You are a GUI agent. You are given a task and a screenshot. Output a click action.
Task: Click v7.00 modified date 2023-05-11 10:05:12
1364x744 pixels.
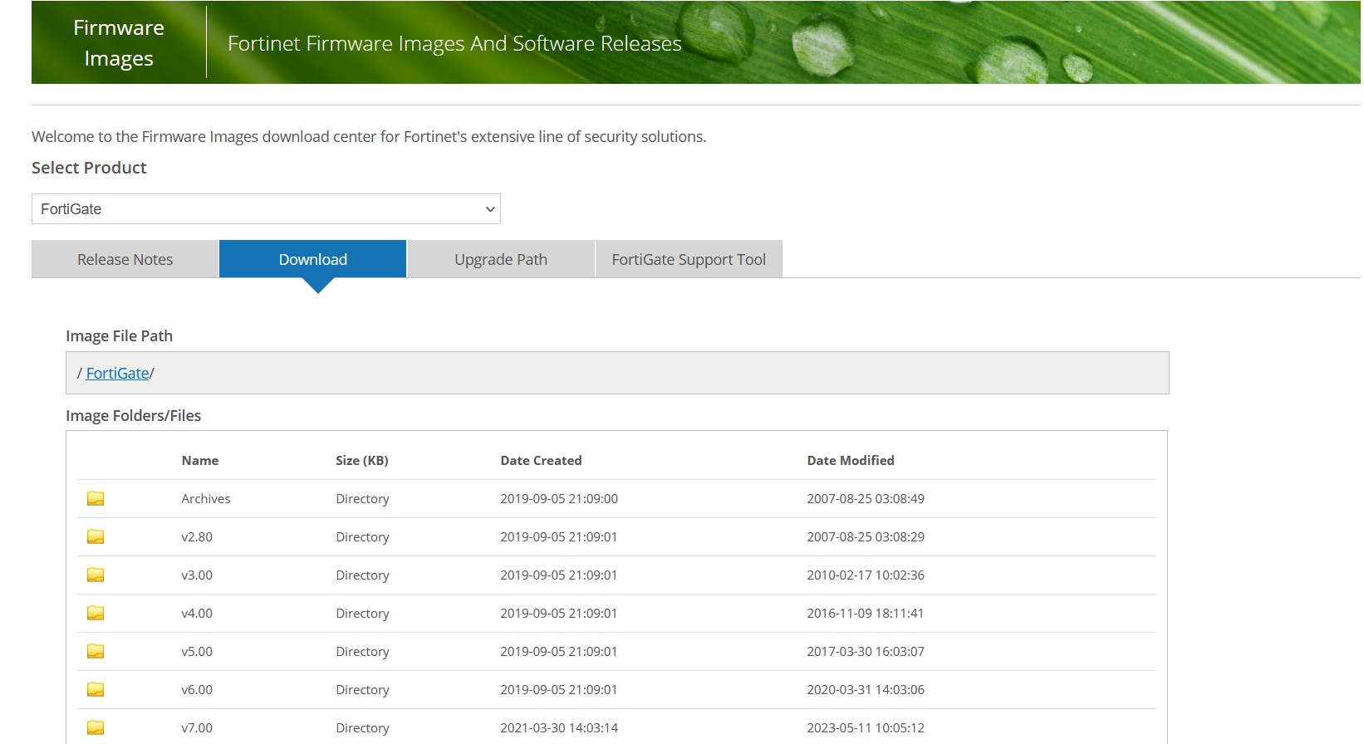[866, 728]
